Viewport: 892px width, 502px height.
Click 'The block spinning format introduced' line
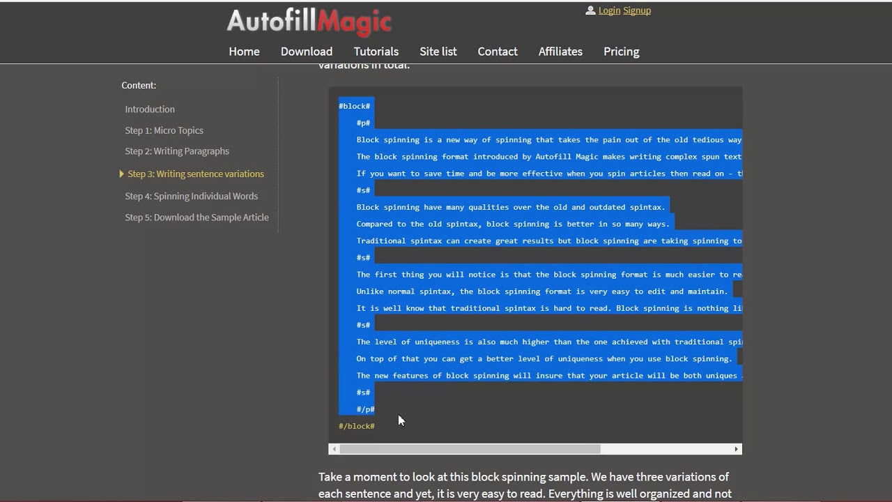[549, 157]
